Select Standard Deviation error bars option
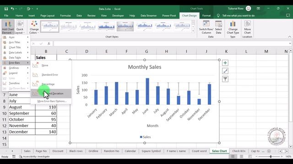The width and height of the screenshot is (293, 164). tap(51, 93)
